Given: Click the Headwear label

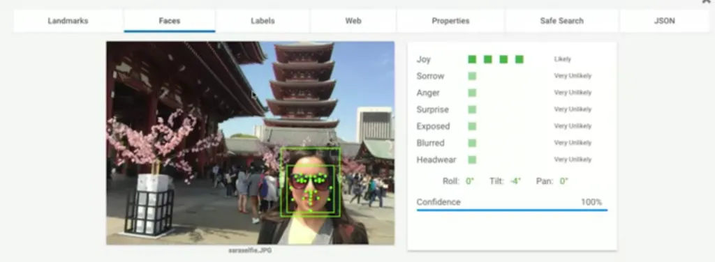Looking at the screenshot, I should [x=436, y=160].
